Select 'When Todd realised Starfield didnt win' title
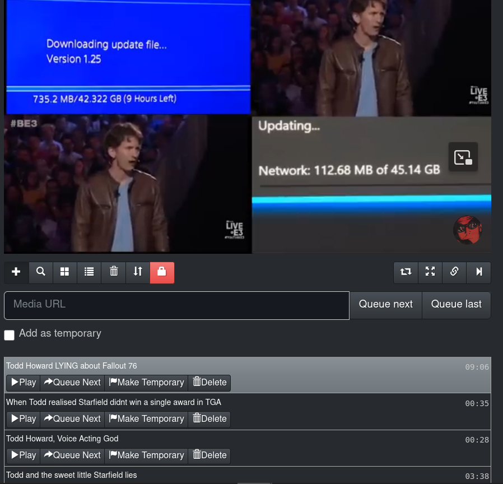The image size is (503, 484). click(x=114, y=402)
